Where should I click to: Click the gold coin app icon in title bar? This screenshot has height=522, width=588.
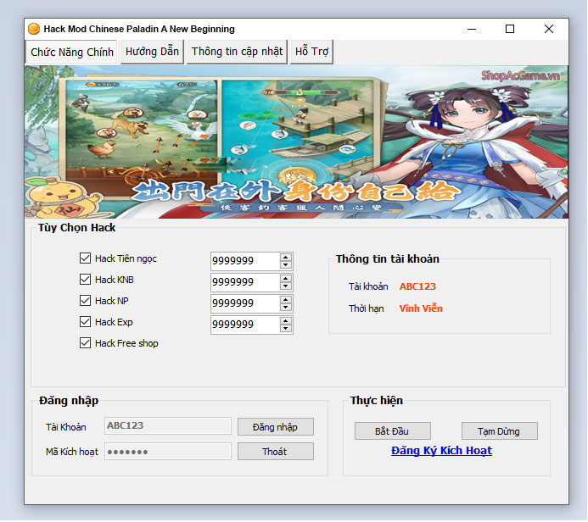click(34, 29)
